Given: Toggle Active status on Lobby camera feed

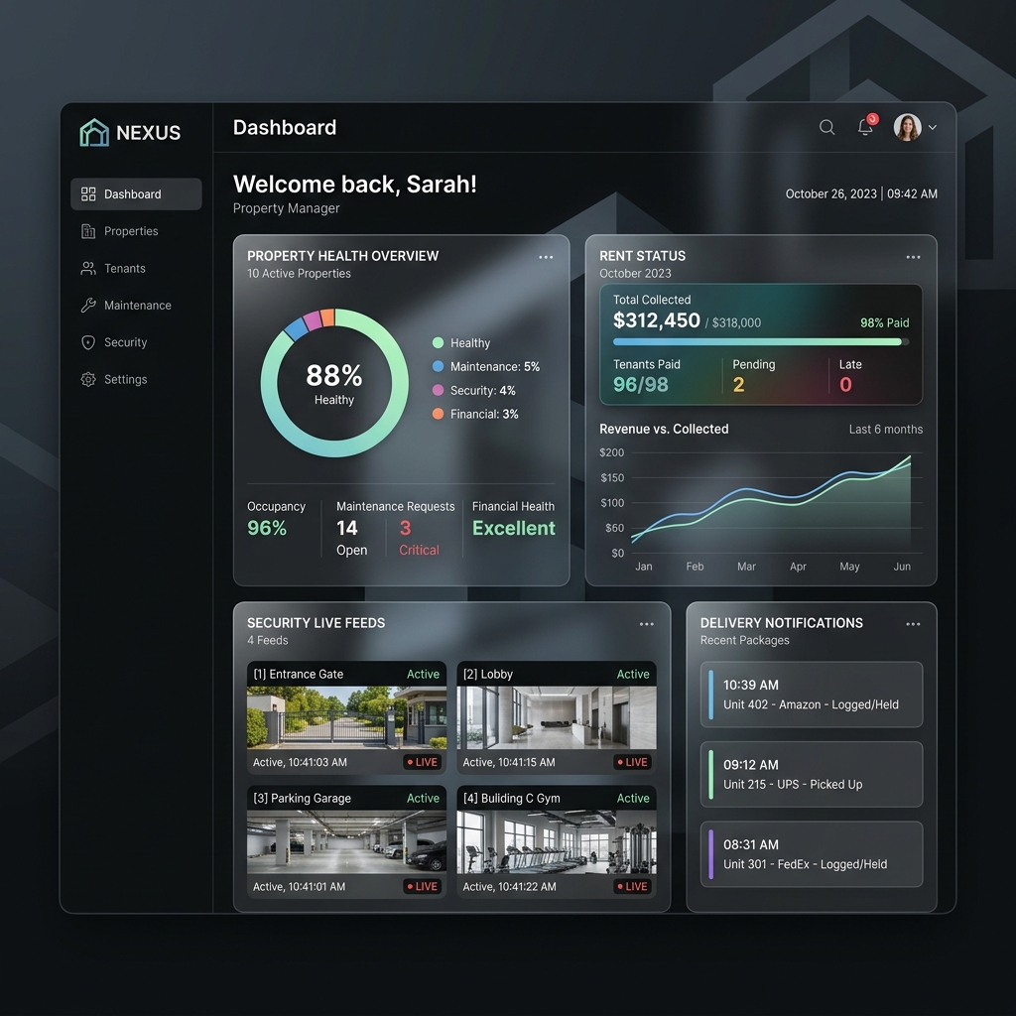Looking at the screenshot, I should [633, 674].
